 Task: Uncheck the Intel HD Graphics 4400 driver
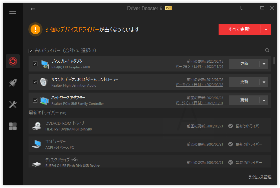35,64
